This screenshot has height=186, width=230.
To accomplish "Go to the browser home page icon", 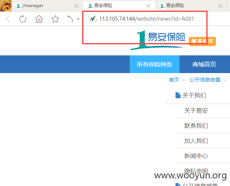I will (x=39, y=19).
